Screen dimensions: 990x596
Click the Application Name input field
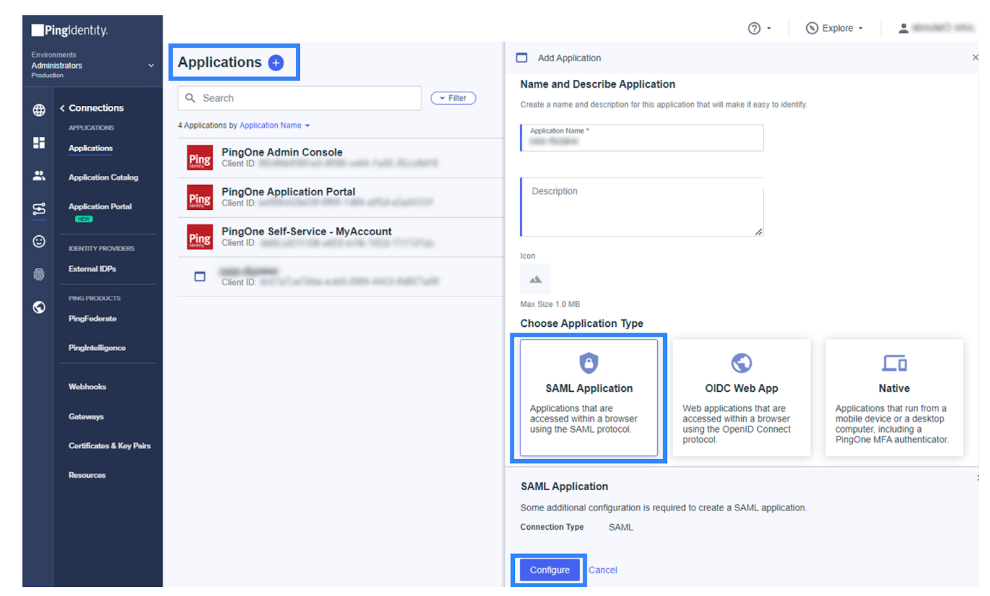point(642,137)
